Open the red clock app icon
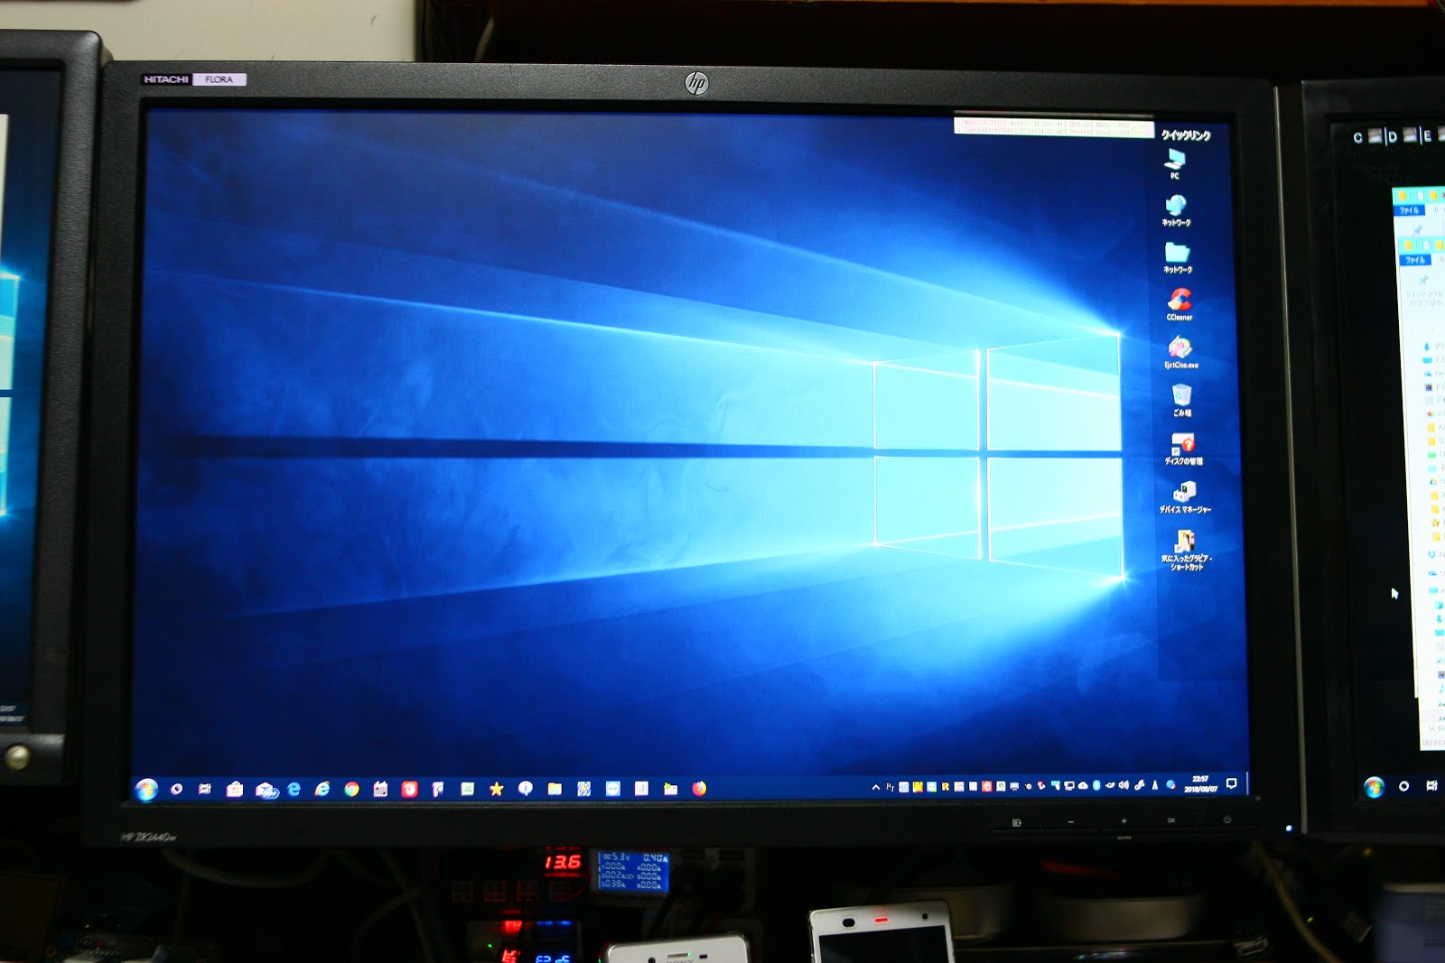 point(409,789)
